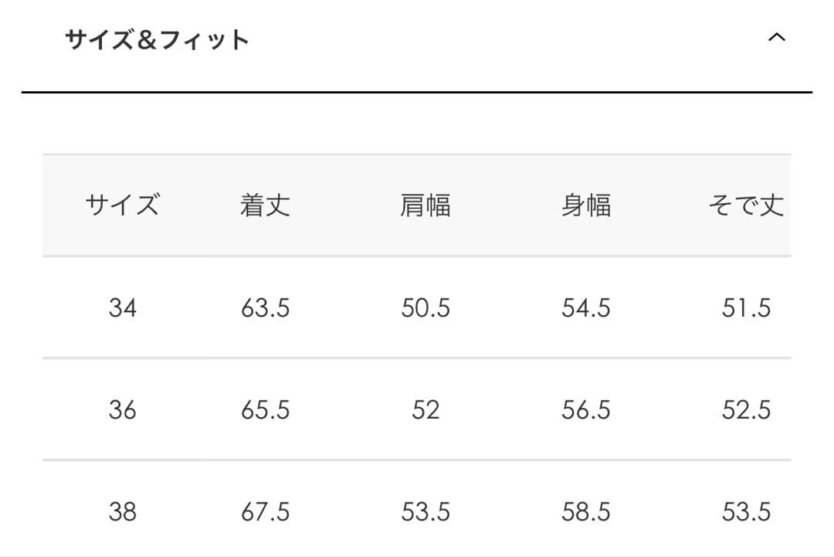Image resolution: width=834 pixels, height=557 pixels.
Task: Click the 67.5 着丈 value for size 38
Action: (266, 511)
